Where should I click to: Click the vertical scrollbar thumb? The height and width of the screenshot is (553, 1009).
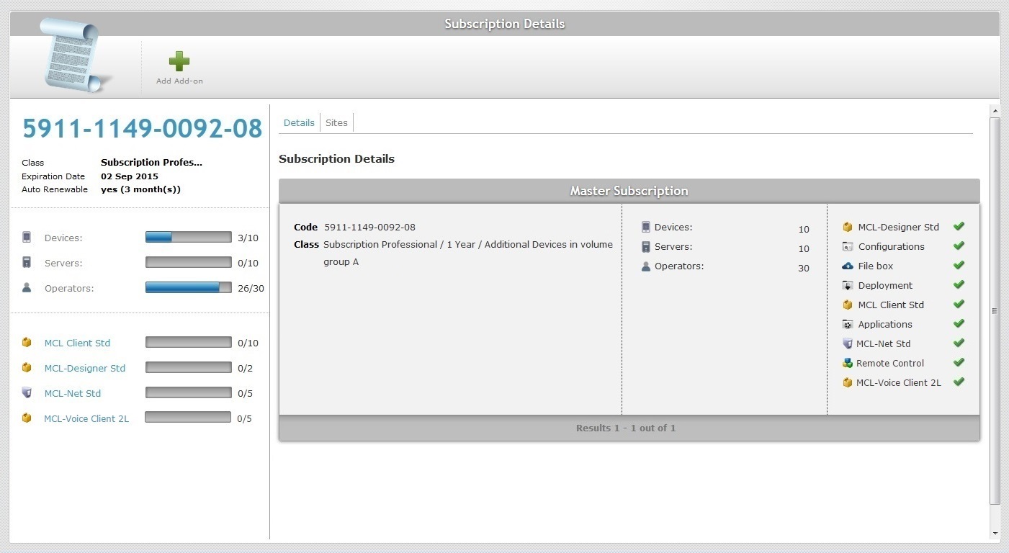tap(995, 311)
